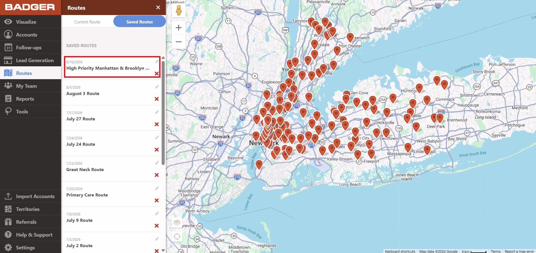This screenshot has width=536, height=253.
Task: Open My Team page
Action: tap(30, 86)
